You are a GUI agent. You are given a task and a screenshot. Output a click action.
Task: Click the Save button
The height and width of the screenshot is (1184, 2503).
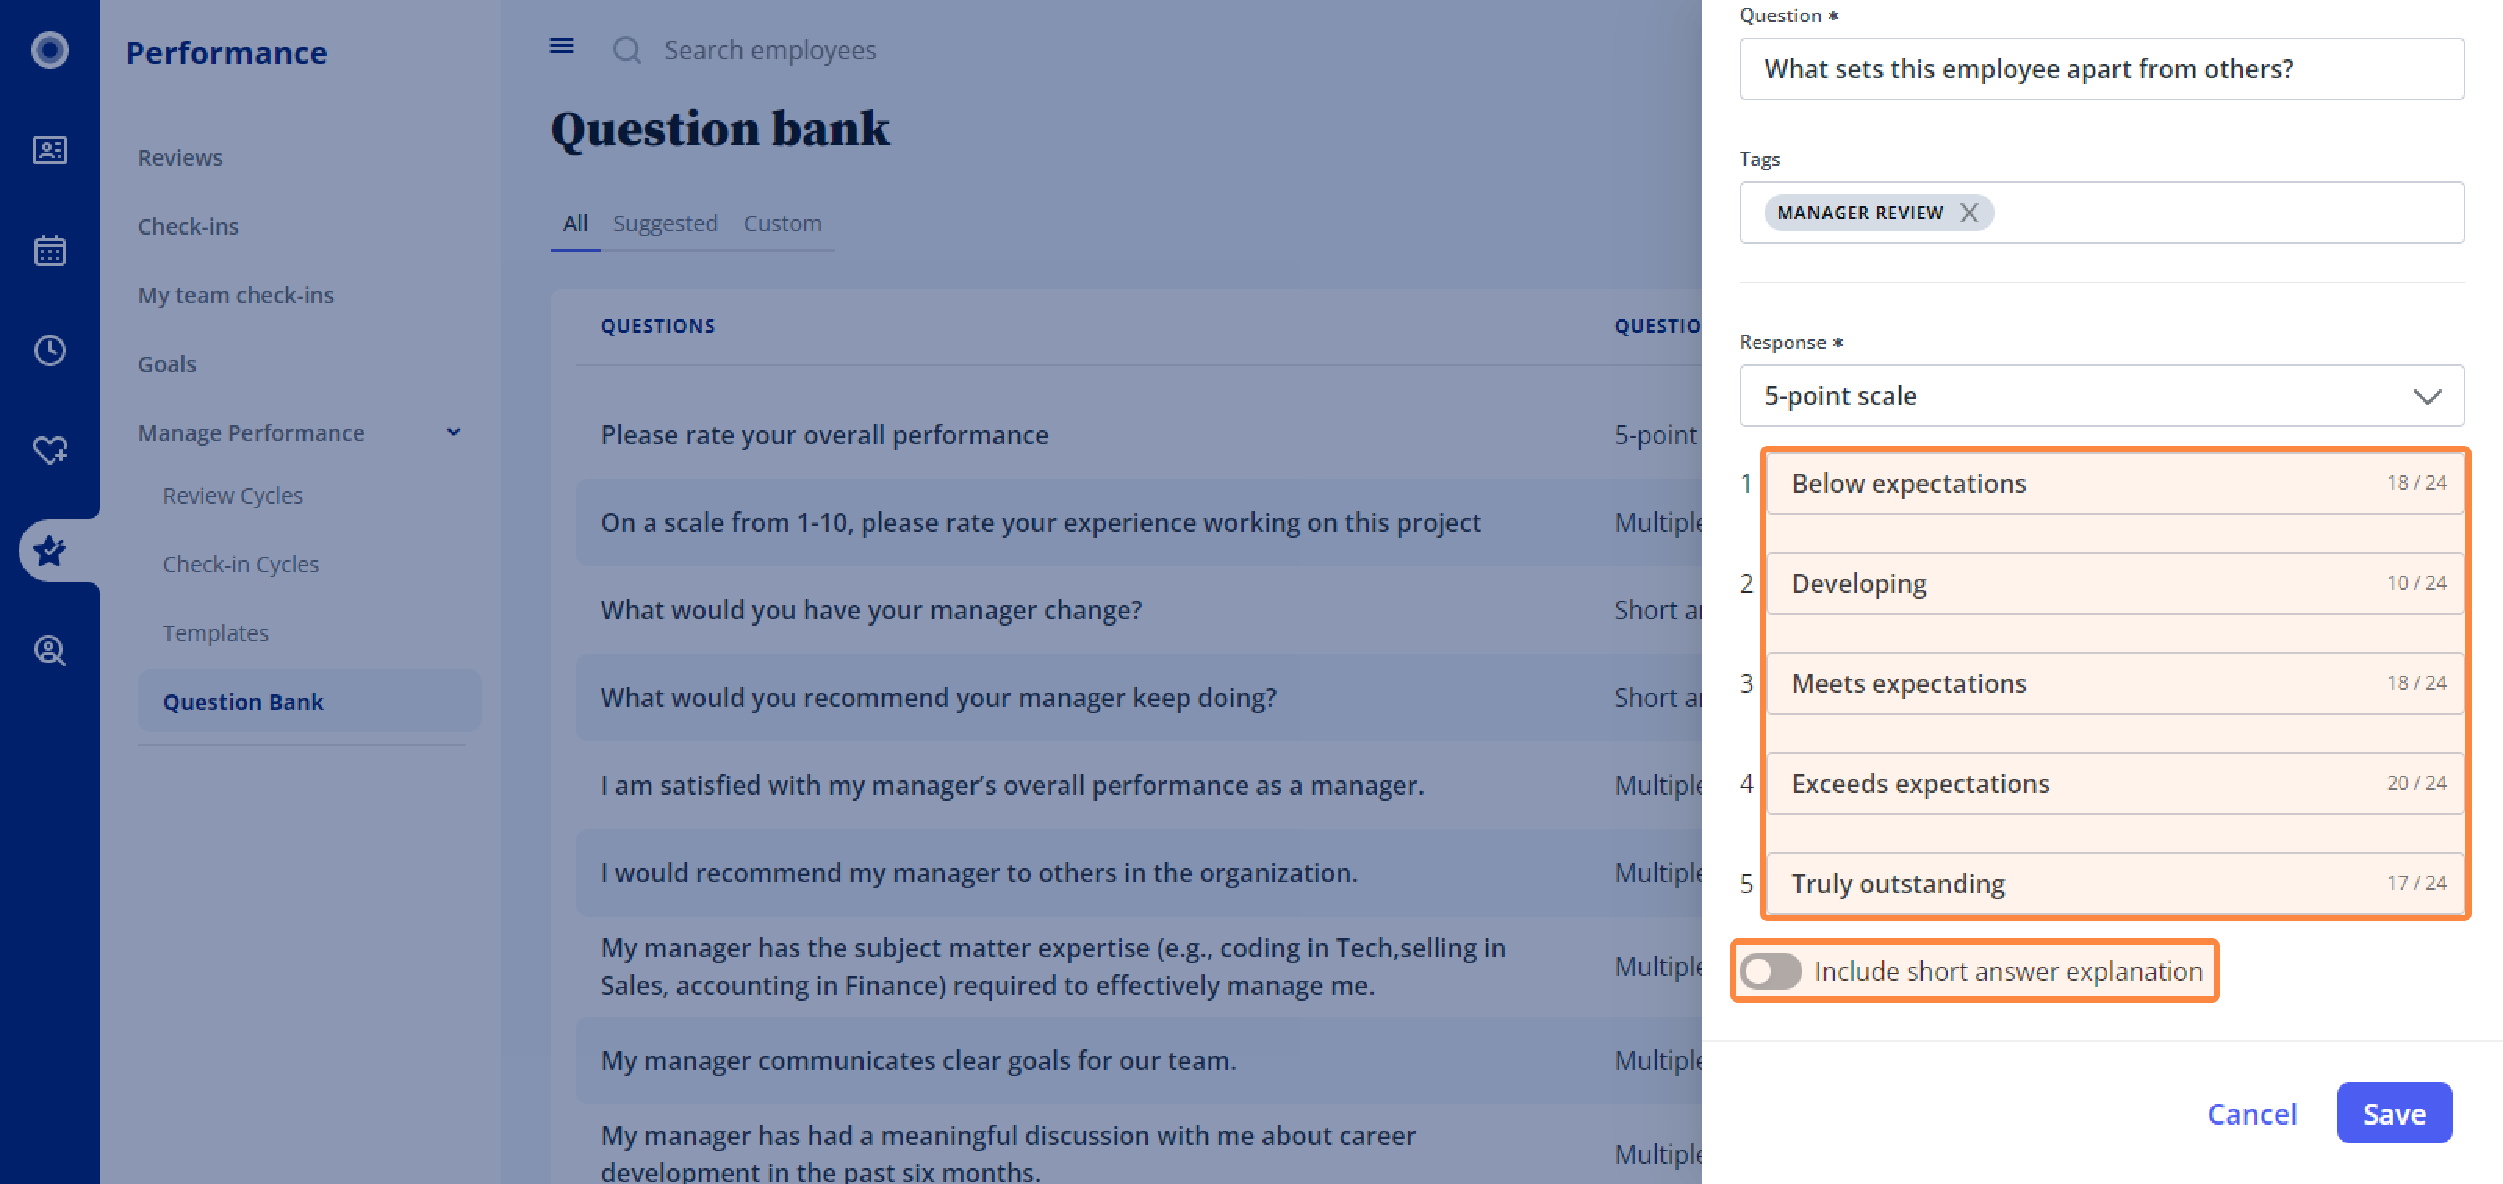coord(2393,1113)
